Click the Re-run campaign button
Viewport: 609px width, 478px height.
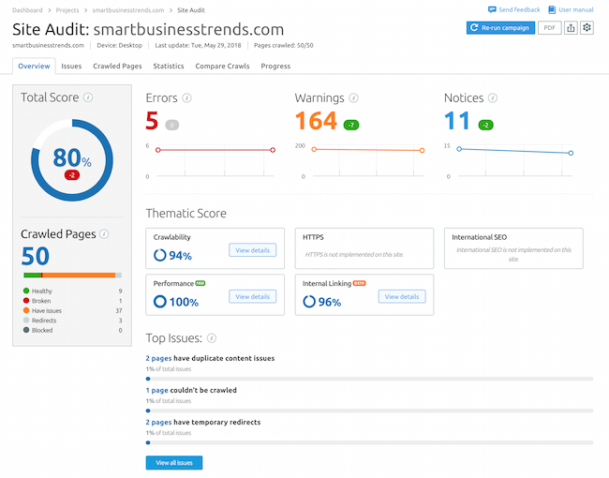pos(500,27)
